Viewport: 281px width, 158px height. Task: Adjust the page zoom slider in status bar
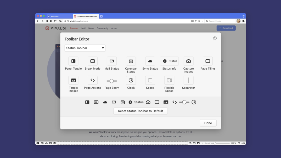pyautogui.click(x=215, y=143)
